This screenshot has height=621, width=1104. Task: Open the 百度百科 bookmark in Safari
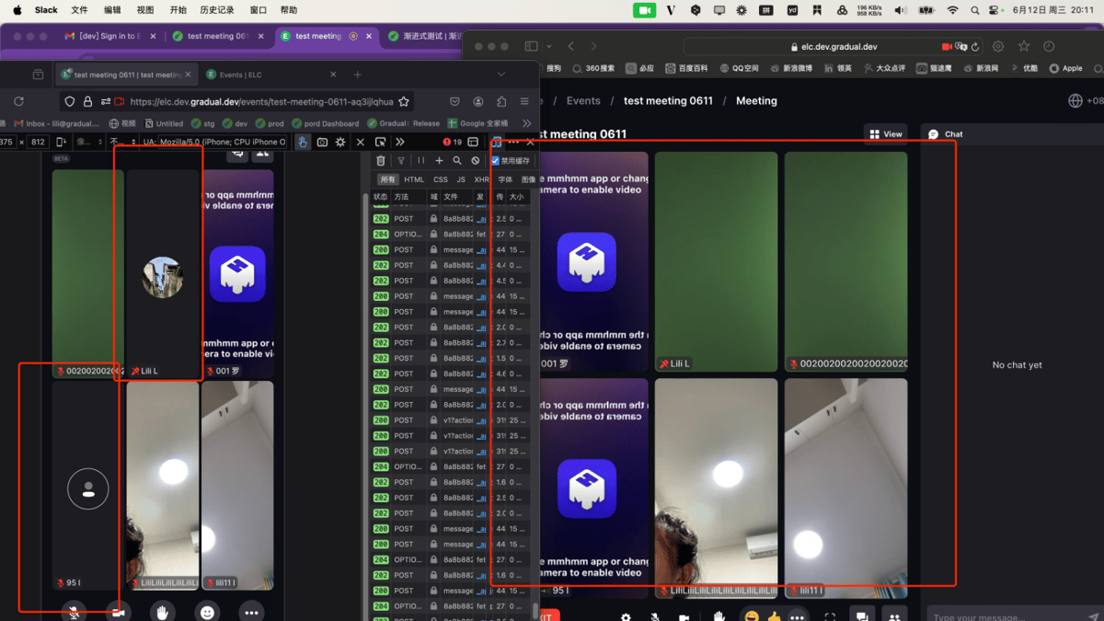(x=686, y=68)
